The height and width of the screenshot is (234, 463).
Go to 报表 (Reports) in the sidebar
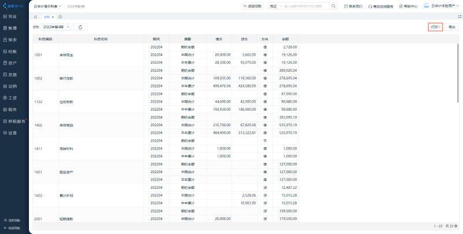tap(13, 39)
